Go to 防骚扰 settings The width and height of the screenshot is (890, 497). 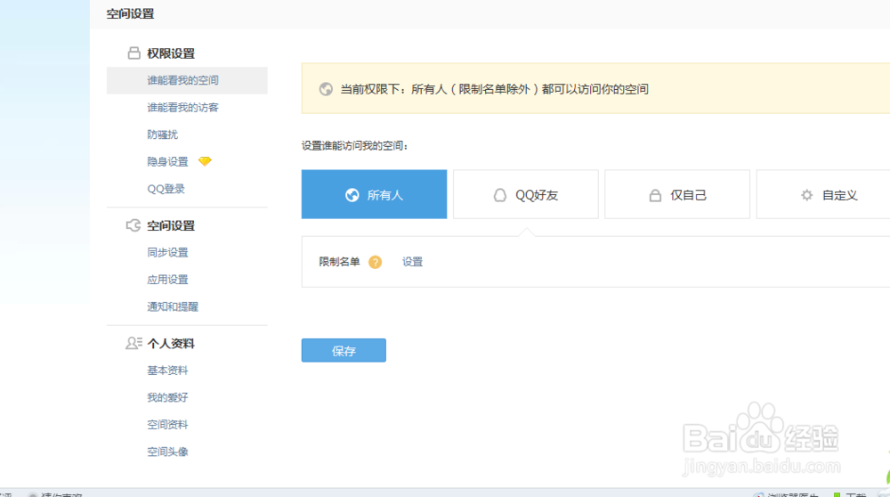point(162,134)
